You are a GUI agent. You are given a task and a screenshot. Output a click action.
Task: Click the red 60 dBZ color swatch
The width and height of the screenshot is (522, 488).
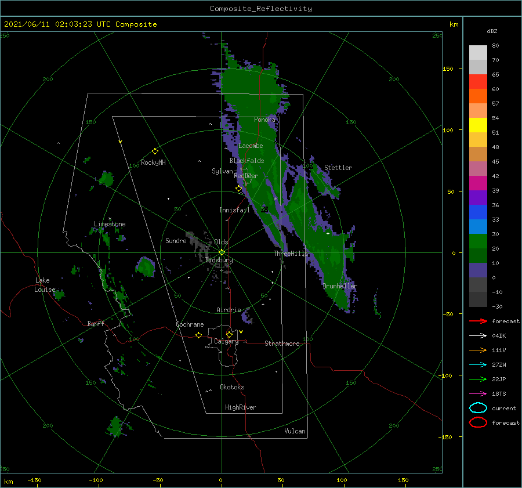[x=478, y=82]
